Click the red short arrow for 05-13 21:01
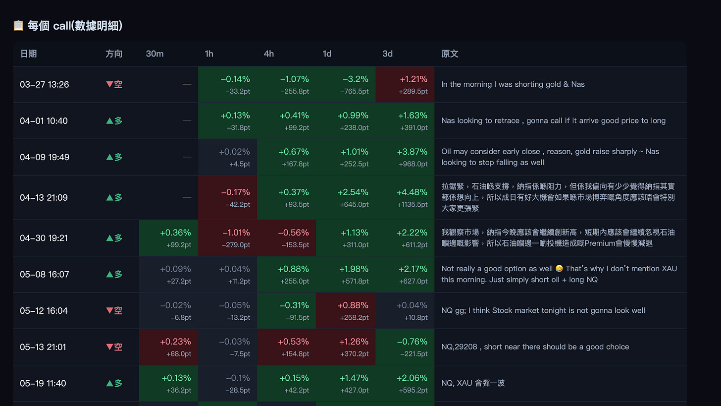This screenshot has height=406, width=721. tap(109, 347)
